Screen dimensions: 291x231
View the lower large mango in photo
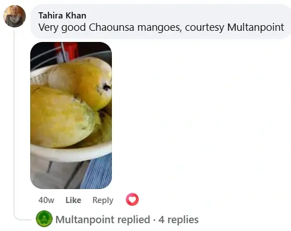pyautogui.click(x=63, y=116)
